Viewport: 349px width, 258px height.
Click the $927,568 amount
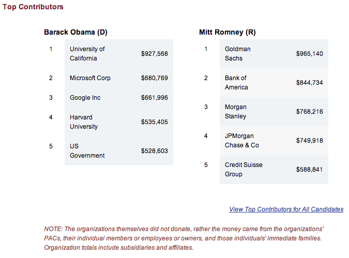tap(154, 54)
